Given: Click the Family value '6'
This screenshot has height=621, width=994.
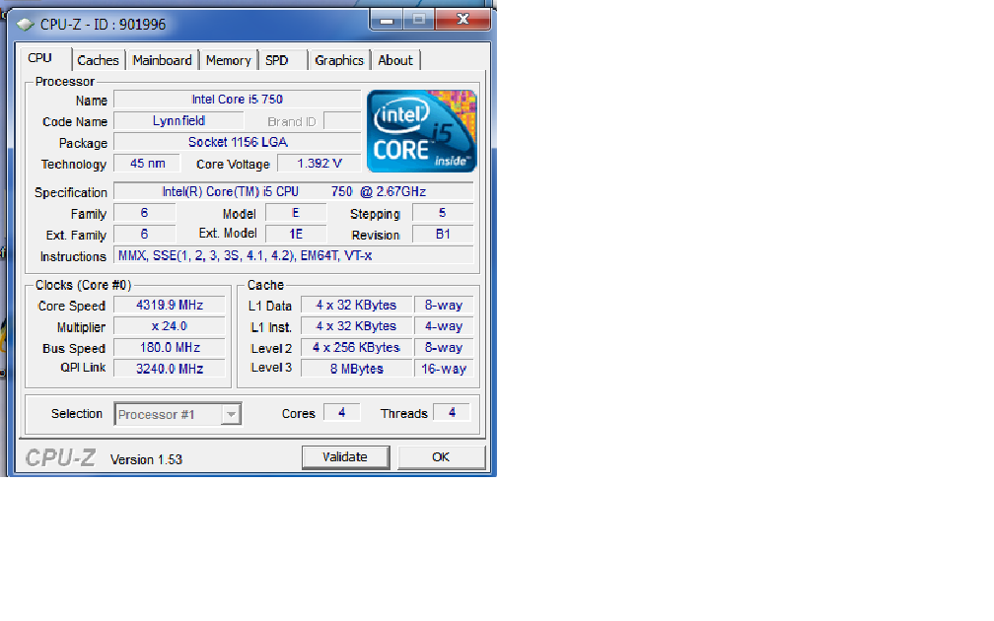Looking at the screenshot, I should click(145, 213).
